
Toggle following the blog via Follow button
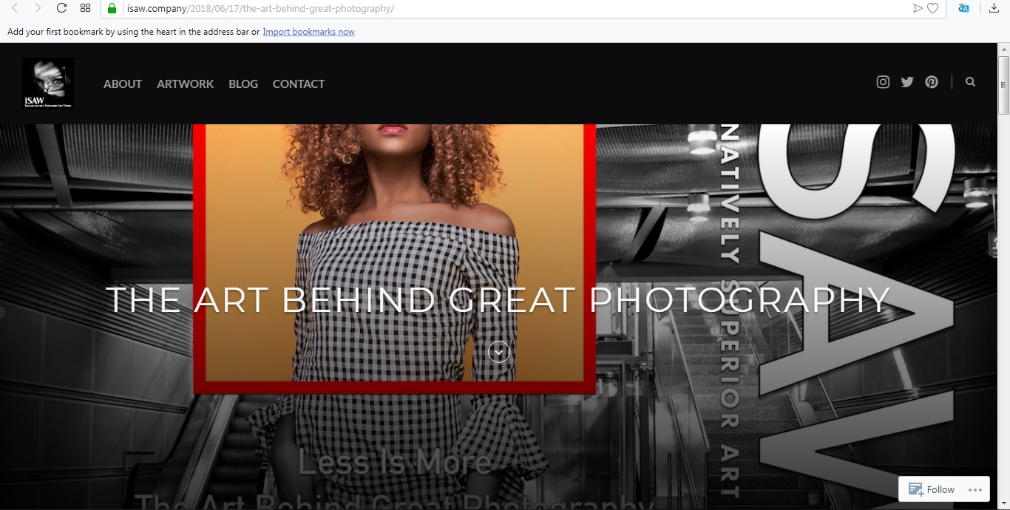point(932,489)
